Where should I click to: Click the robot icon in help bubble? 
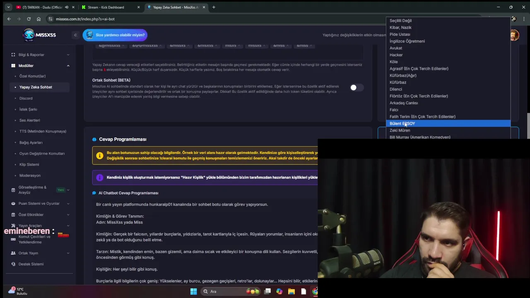(90, 35)
